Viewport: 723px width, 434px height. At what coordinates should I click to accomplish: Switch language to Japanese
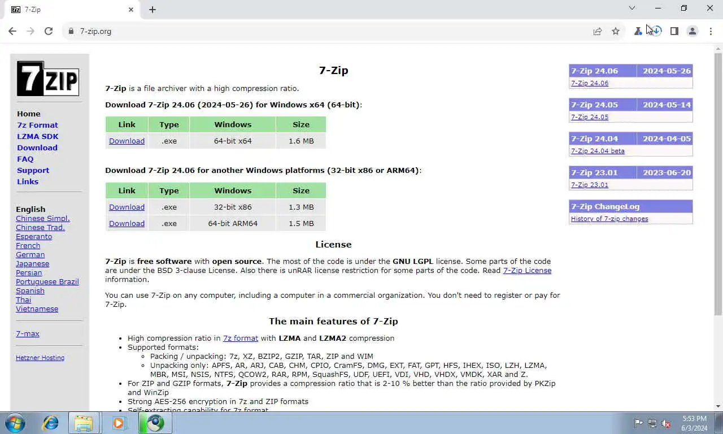tap(33, 263)
